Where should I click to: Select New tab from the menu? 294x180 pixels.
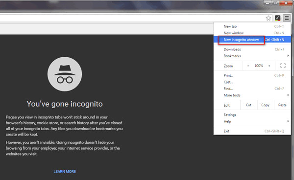(x=252, y=26)
